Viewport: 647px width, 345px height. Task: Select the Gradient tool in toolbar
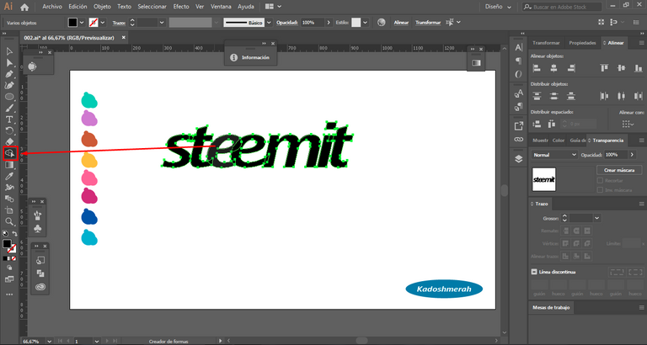9,165
